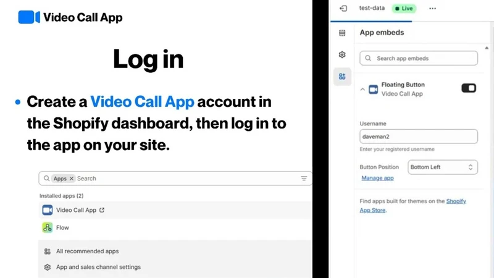Click the Flow app icon
This screenshot has height=278, width=494.
pyautogui.click(x=48, y=227)
